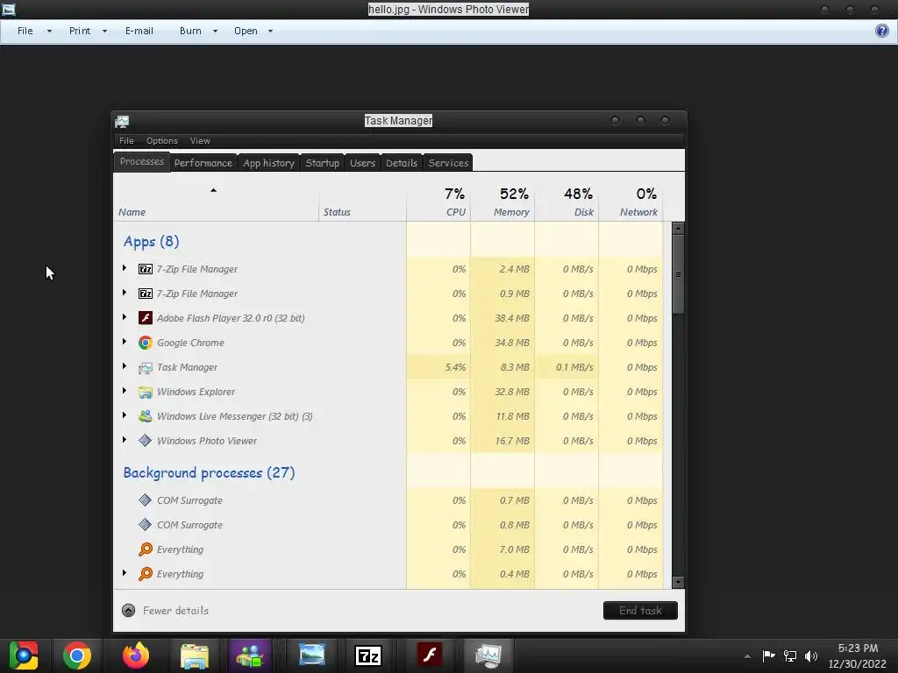Click the Google Chrome icon in process list

pos(146,343)
